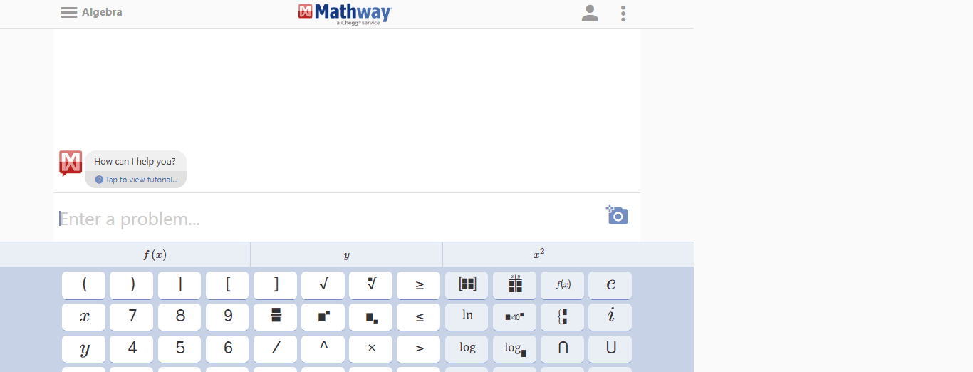The height and width of the screenshot is (372, 973).
Task: Open the camera photo upload icon
Action: (617, 215)
